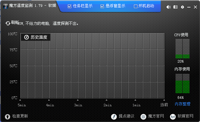Toggle the 任务栏显示 checkbox

(69, 6)
